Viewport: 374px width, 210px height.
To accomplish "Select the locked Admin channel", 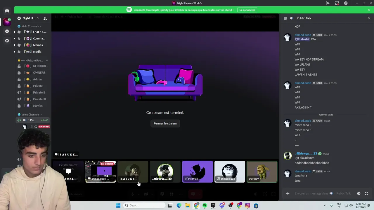I will pyautogui.click(x=32, y=79).
